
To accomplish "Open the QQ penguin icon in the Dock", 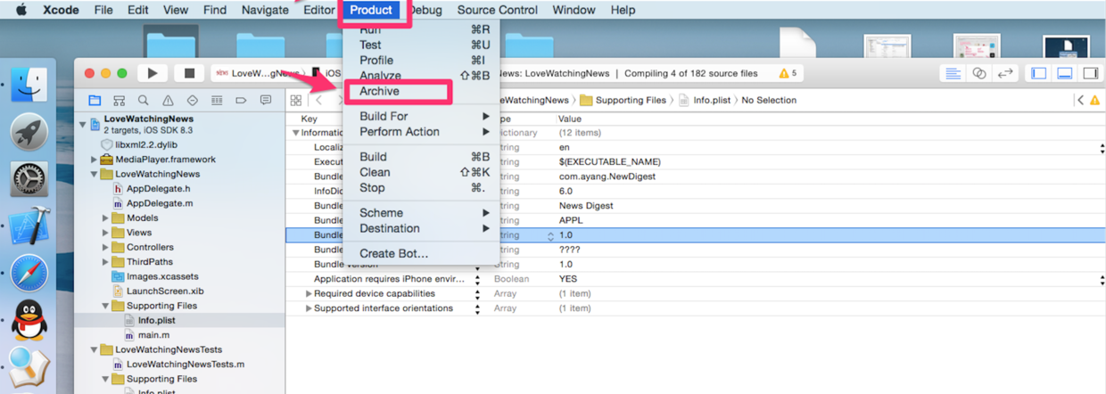I will point(29,322).
